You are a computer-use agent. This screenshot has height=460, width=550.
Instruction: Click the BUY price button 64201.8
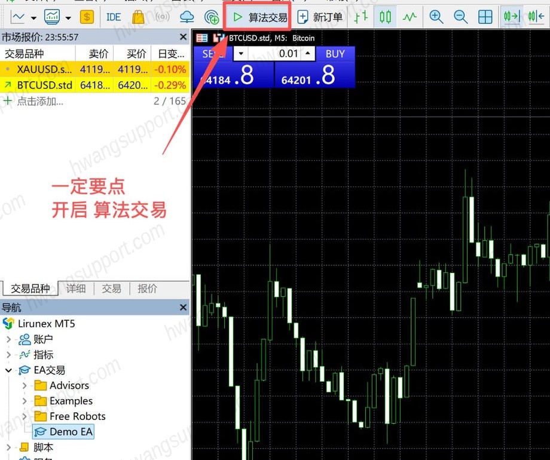[314, 75]
